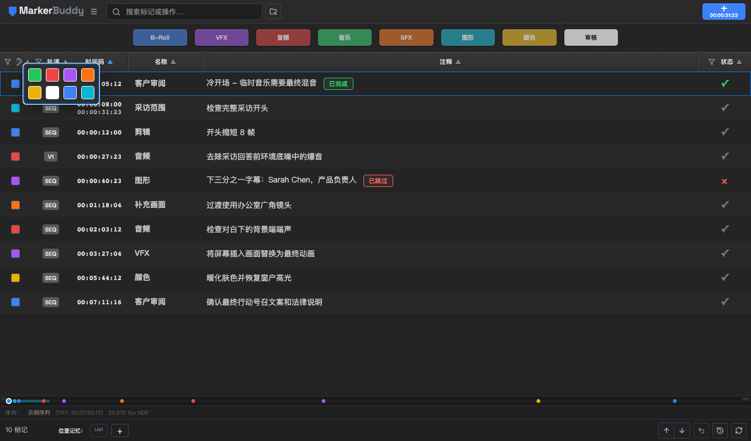
Task: Click the 图形 category button
Action: [468, 37]
